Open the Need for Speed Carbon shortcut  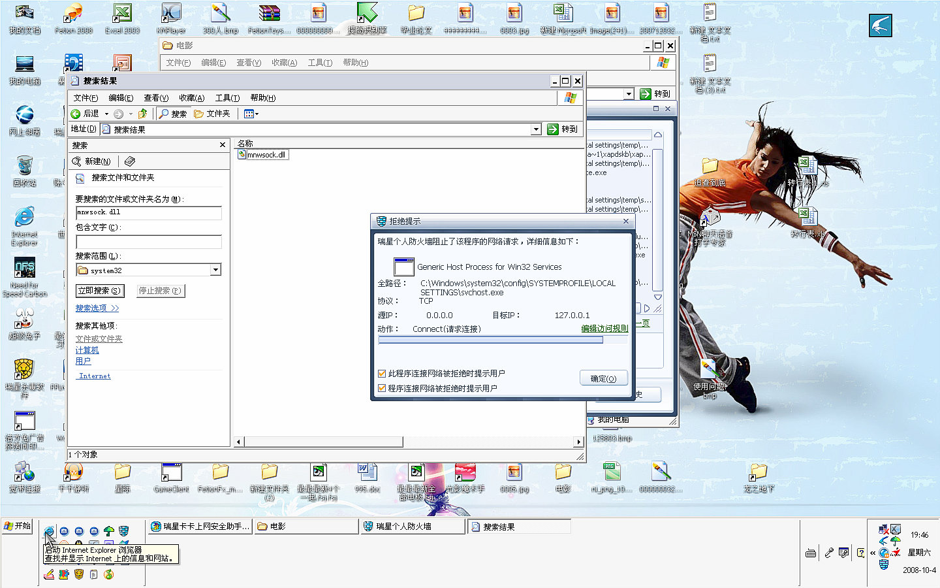(25, 274)
